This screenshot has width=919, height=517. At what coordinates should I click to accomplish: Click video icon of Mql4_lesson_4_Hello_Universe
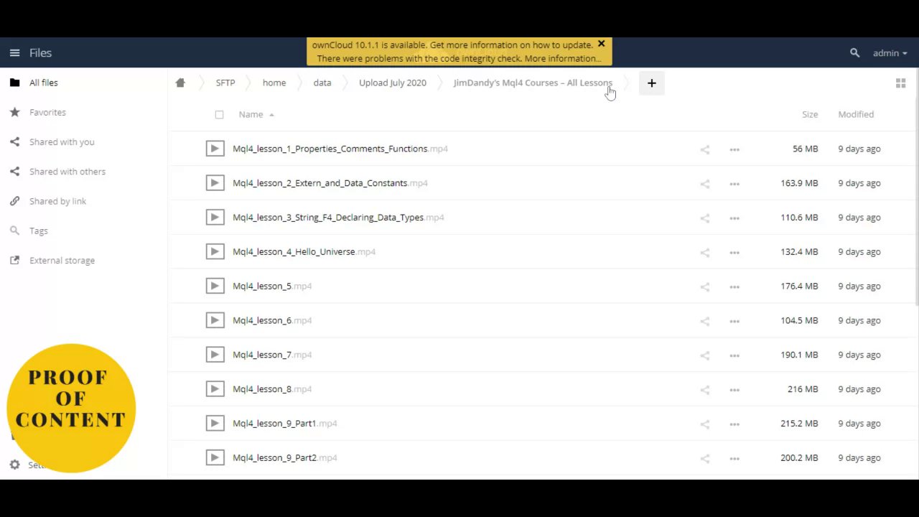coord(215,251)
